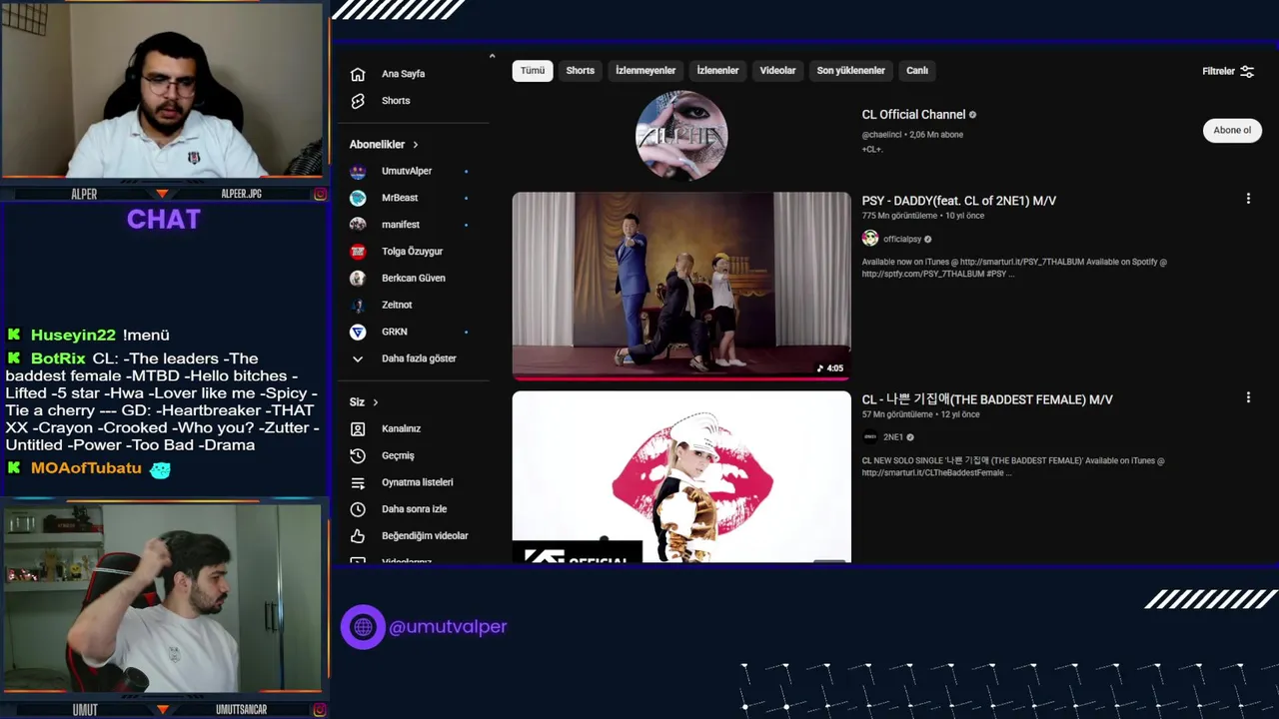Open Berkcan Güven channel avatar
This screenshot has width=1279, height=719.
click(x=358, y=279)
